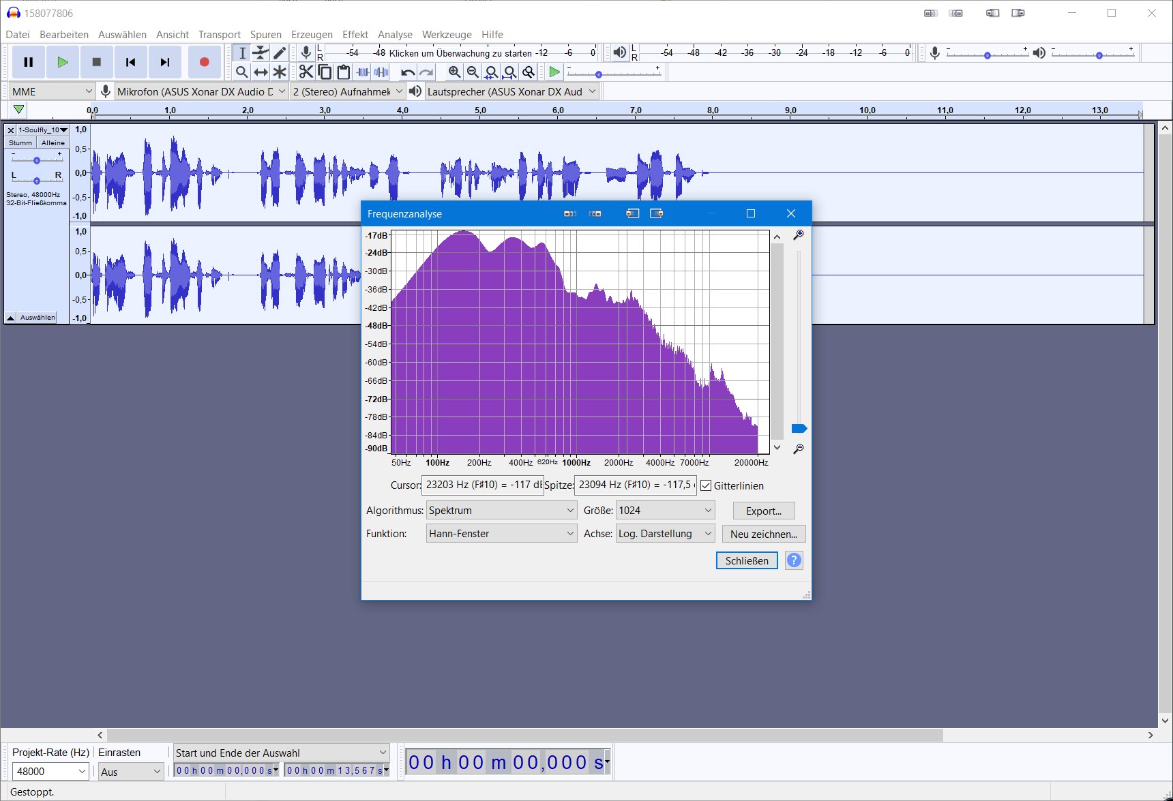The height and width of the screenshot is (801, 1173).
Task: Fit whole project in window
Action: click(510, 72)
